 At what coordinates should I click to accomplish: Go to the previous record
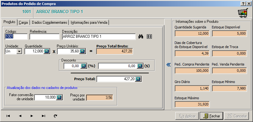point(20,116)
